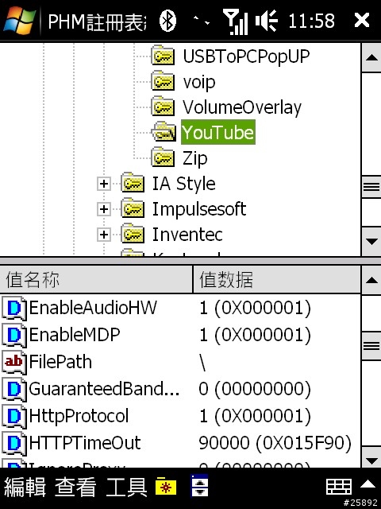The width and height of the screenshot is (381, 509).
Task: Click the 11:58 clock
Action: coord(311,21)
